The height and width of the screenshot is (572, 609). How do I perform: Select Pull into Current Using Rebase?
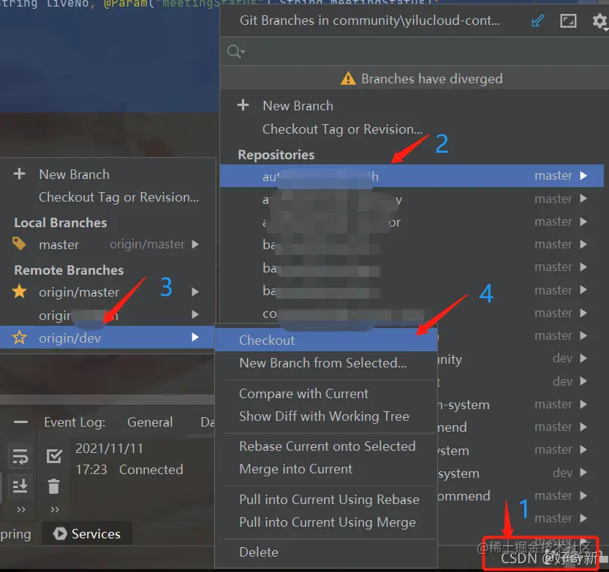click(x=326, y=500)
